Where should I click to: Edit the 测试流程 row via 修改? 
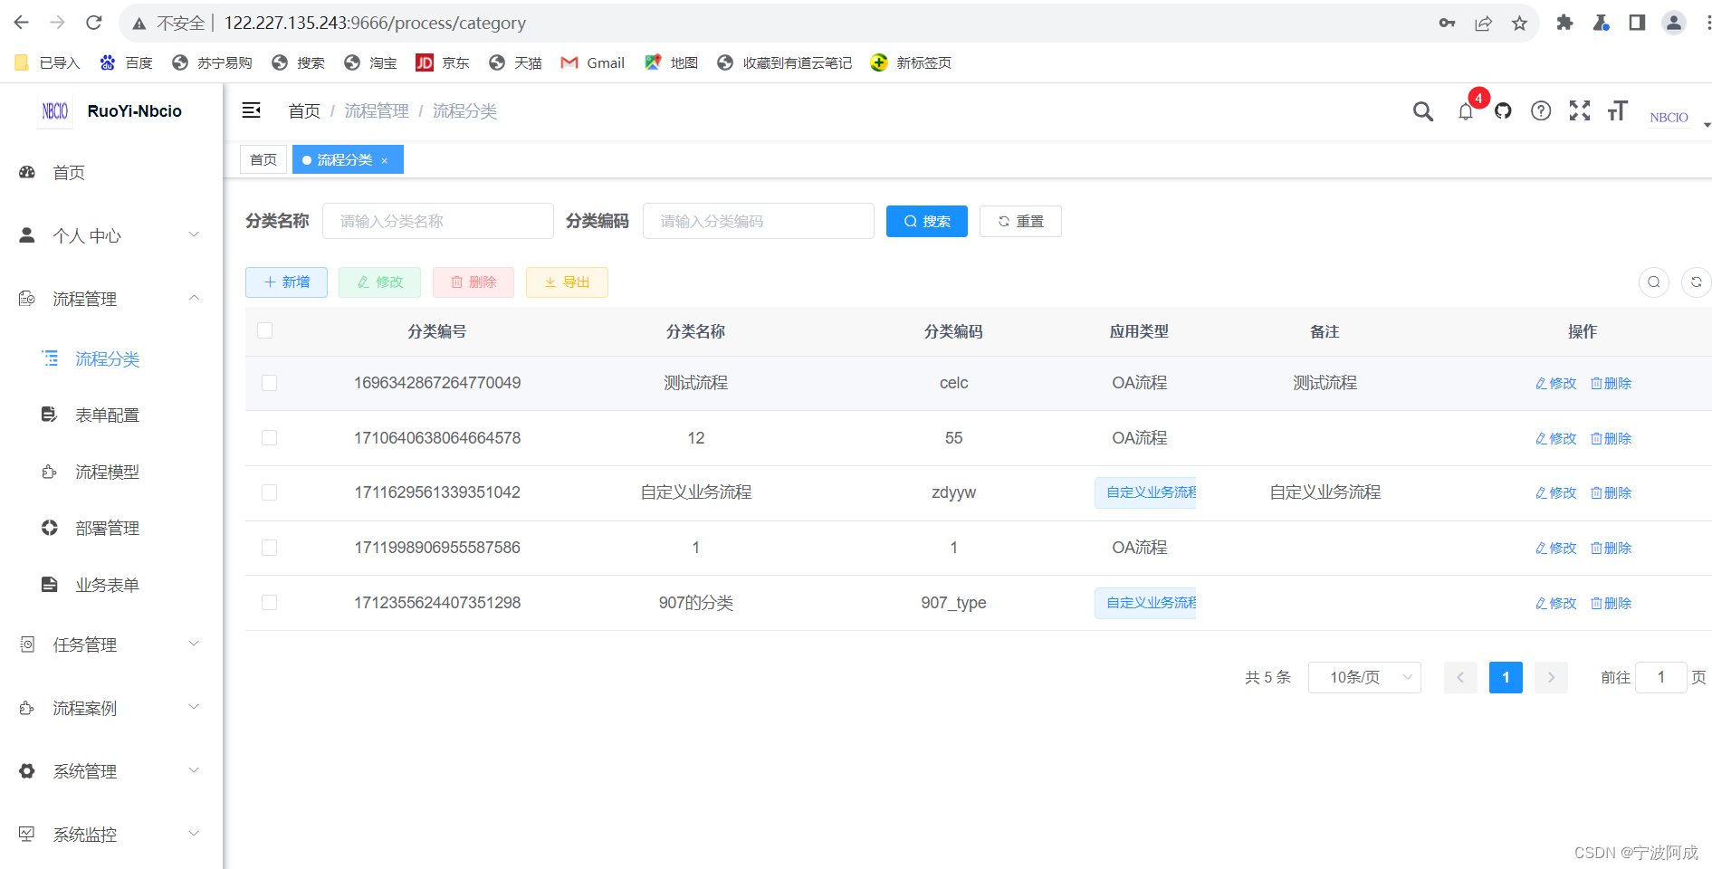[x=1556, y=384]
